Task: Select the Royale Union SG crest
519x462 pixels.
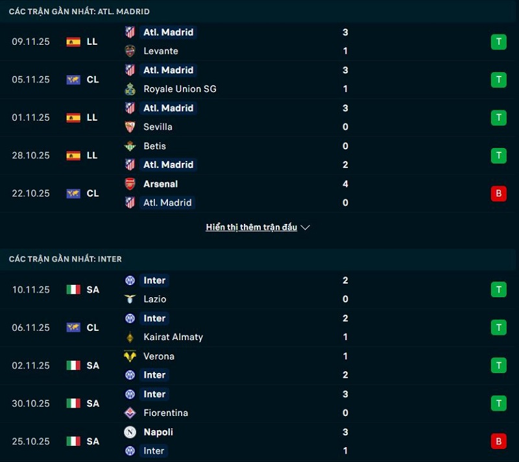Action: coord(130,89)
